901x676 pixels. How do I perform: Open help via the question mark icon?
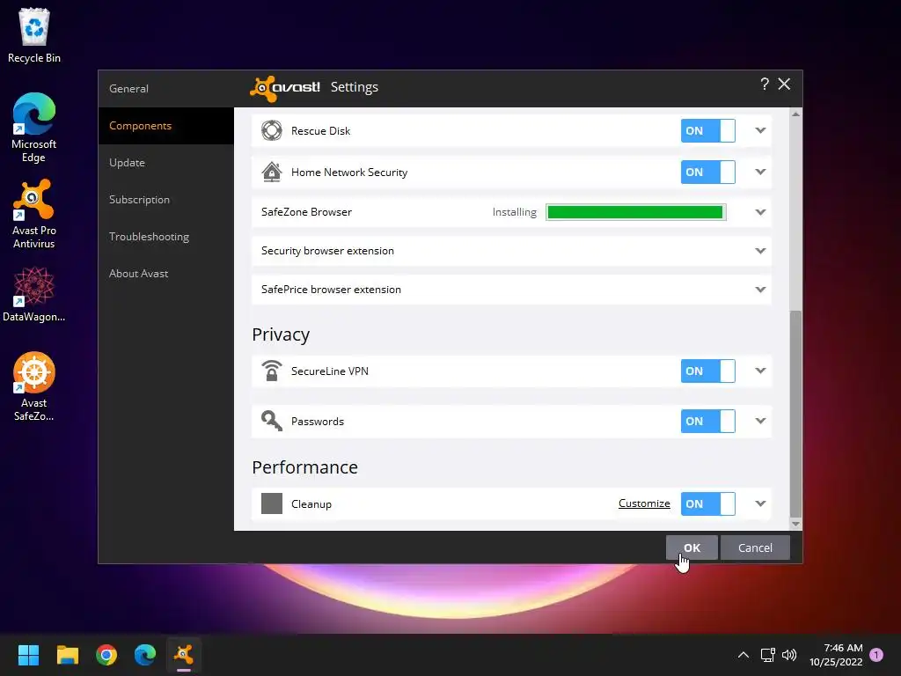[x=765, y=84]
